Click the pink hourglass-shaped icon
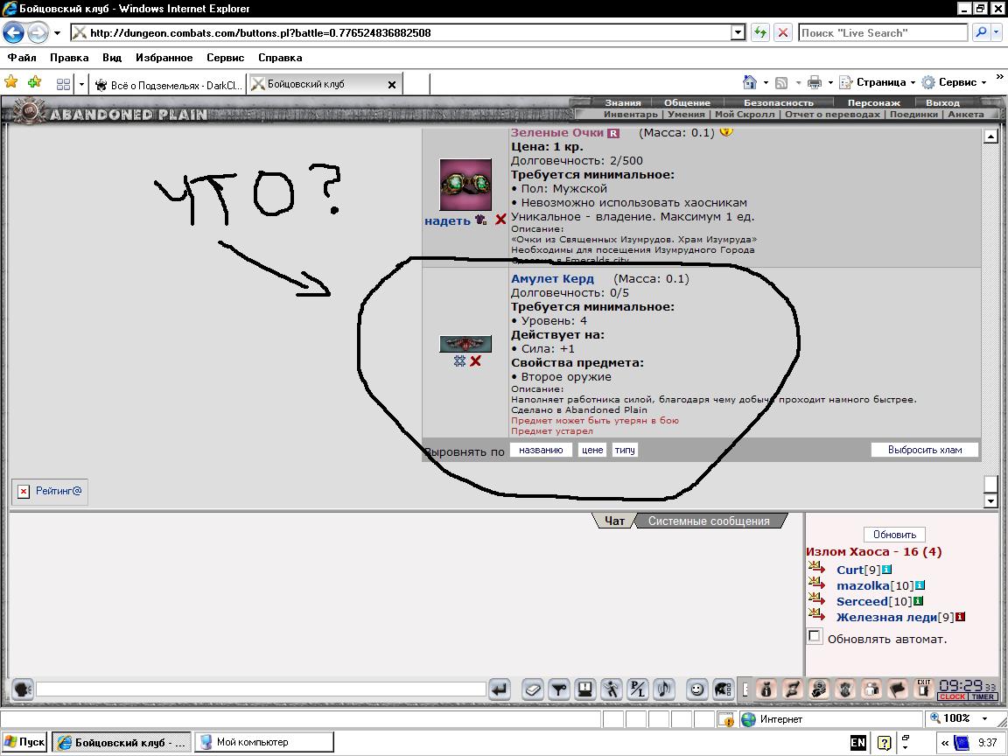1008x756 pixels. tap(792, 689)
